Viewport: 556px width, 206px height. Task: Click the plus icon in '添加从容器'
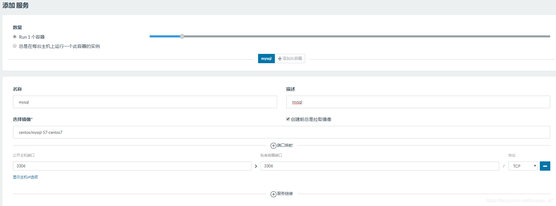tap(280, 59)
